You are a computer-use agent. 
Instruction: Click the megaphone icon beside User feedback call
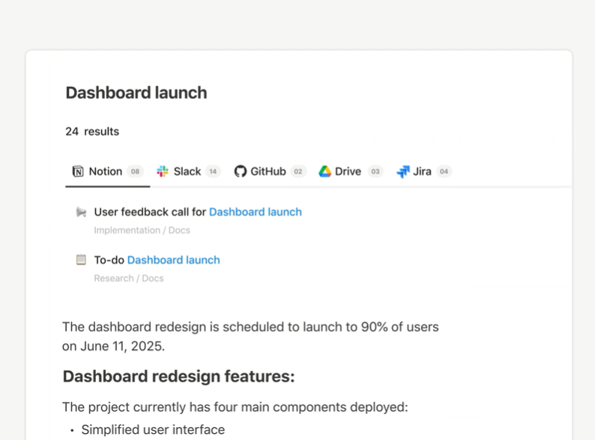(81, 212)
